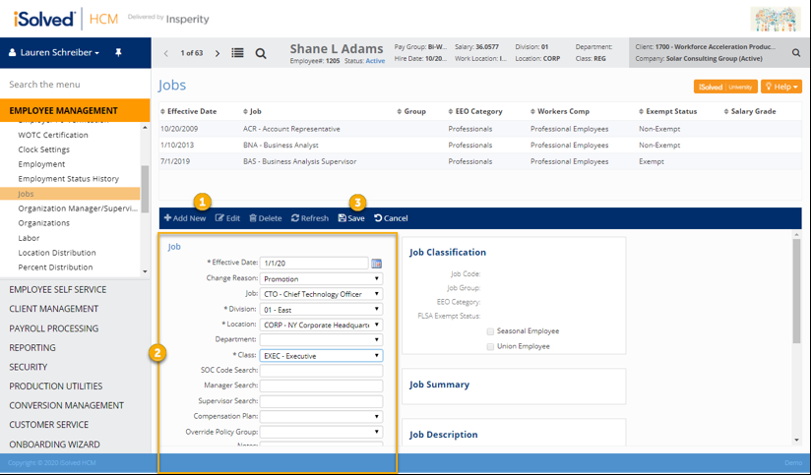Click the Effective Date input field

point(314,264)
